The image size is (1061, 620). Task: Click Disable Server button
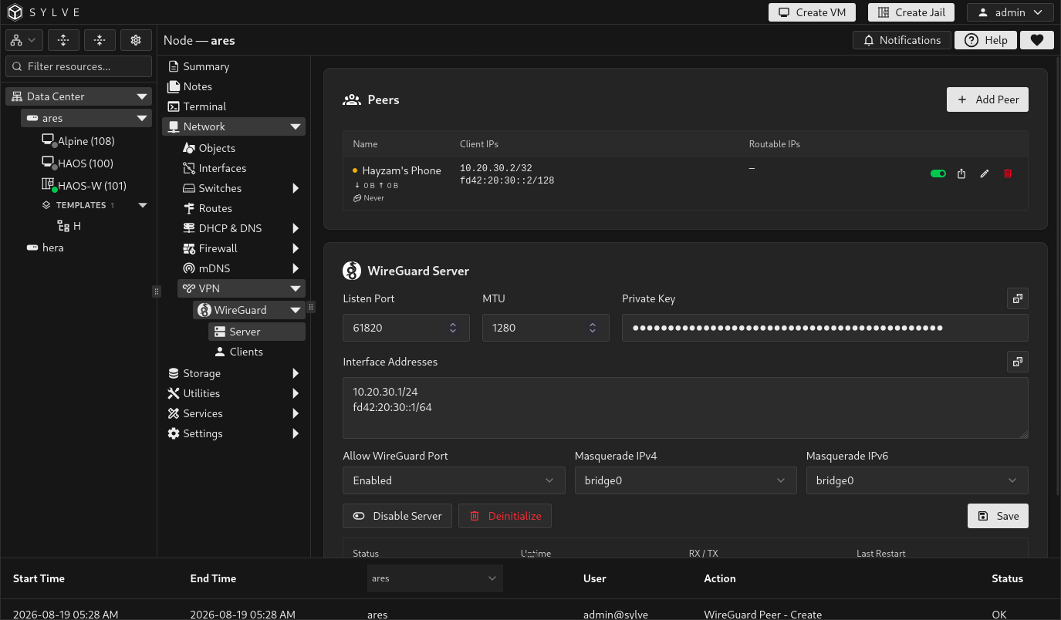click(397, 516)
